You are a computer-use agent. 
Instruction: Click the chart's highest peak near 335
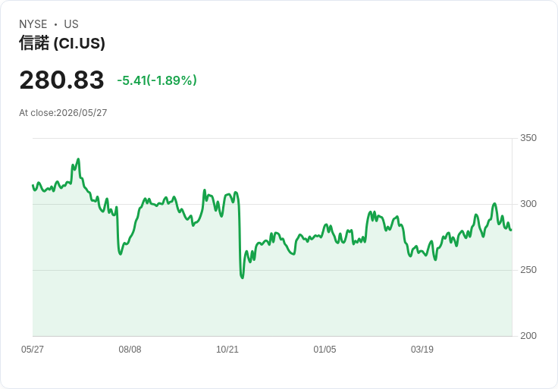coord(78,159)
